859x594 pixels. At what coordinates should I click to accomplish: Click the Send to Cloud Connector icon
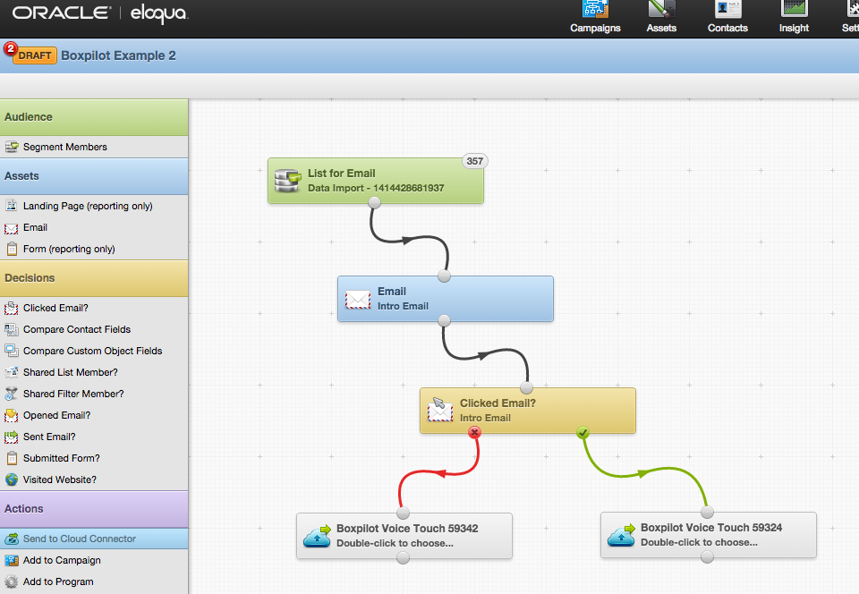[12, 539]
